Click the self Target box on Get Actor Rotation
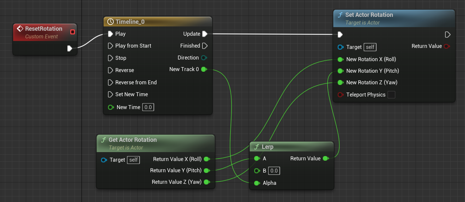Viewport: 465px width, 202px height. coord(133,160)
